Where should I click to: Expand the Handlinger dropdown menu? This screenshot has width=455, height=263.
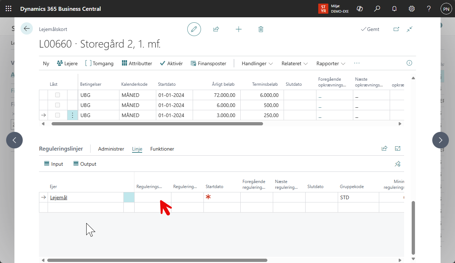pos(257,63)
